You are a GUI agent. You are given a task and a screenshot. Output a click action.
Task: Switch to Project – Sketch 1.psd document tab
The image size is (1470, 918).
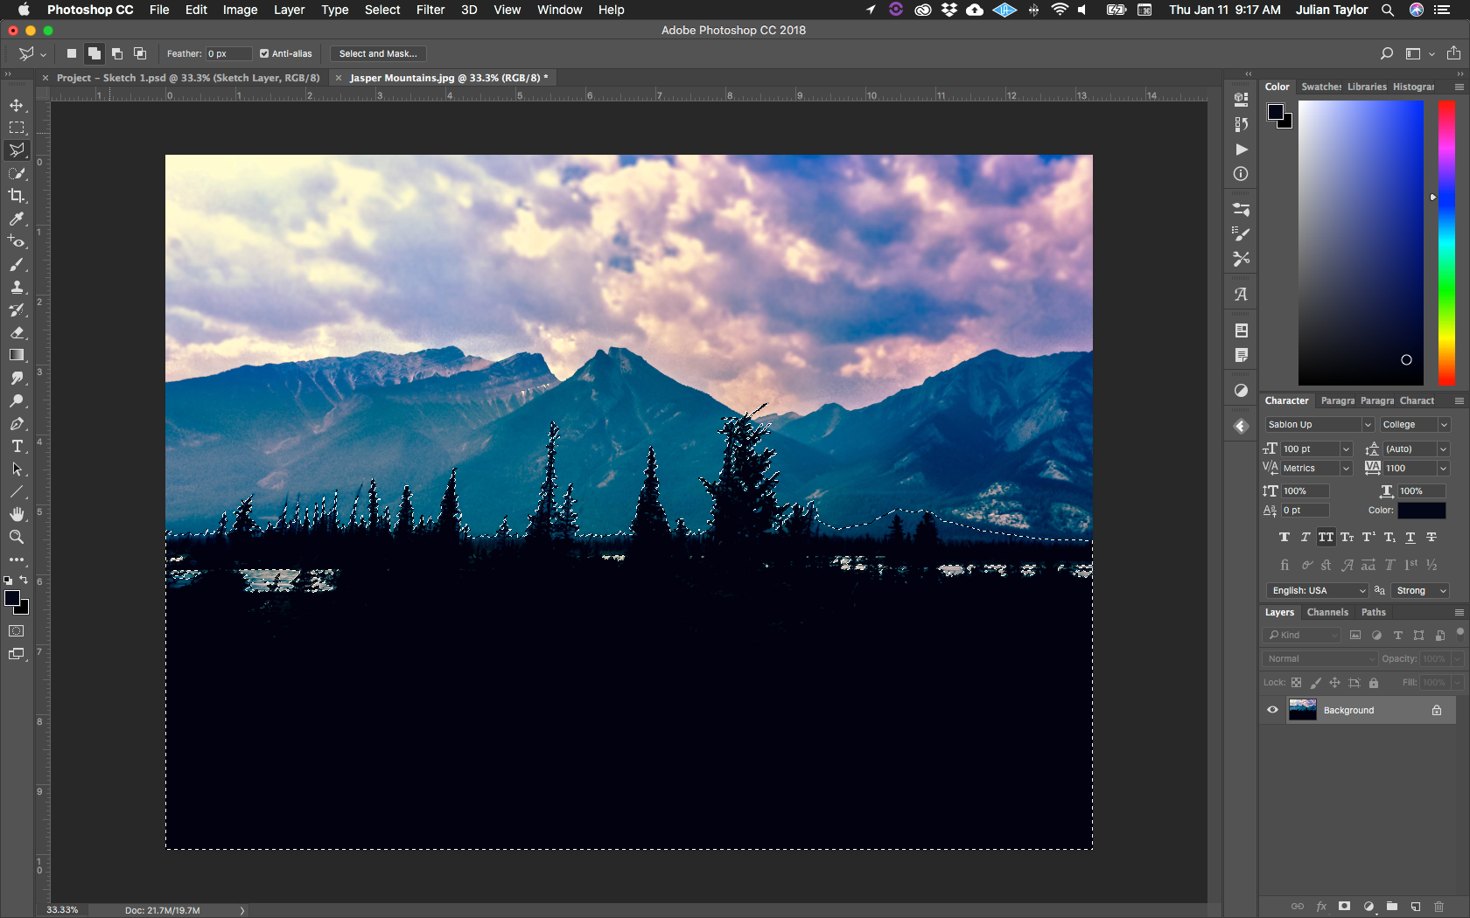pyautogui.click(x=188, y=78)
